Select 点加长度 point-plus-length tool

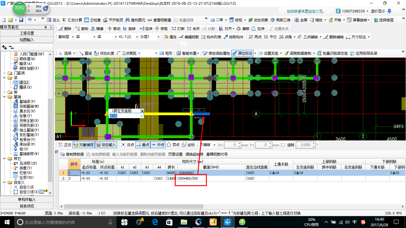pyautogui.click(x=104, y=53)
